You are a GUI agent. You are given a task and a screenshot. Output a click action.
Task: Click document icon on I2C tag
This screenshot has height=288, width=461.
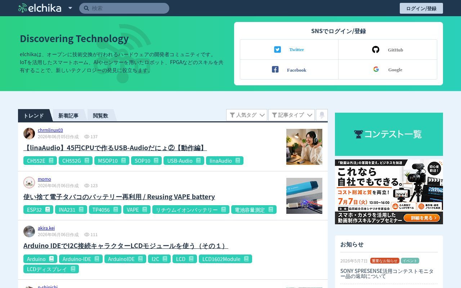(165, 259)
